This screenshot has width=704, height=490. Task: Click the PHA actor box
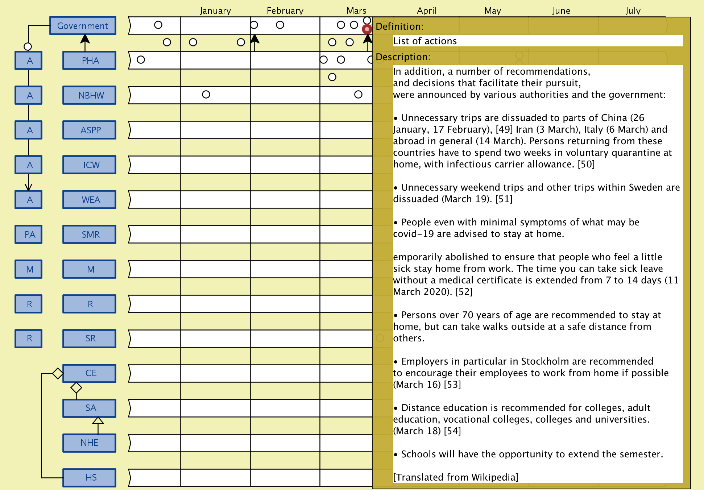[x=90, y=61]
